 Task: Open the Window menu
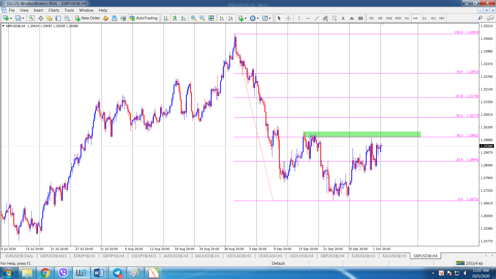pyautogui.click(x=86, y=10)
